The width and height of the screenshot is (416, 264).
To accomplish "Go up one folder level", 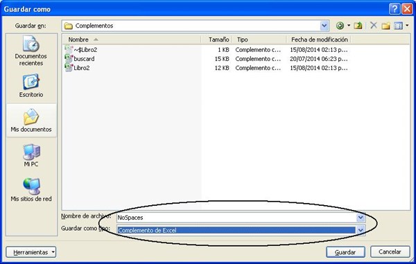I will tap(358, 26).
